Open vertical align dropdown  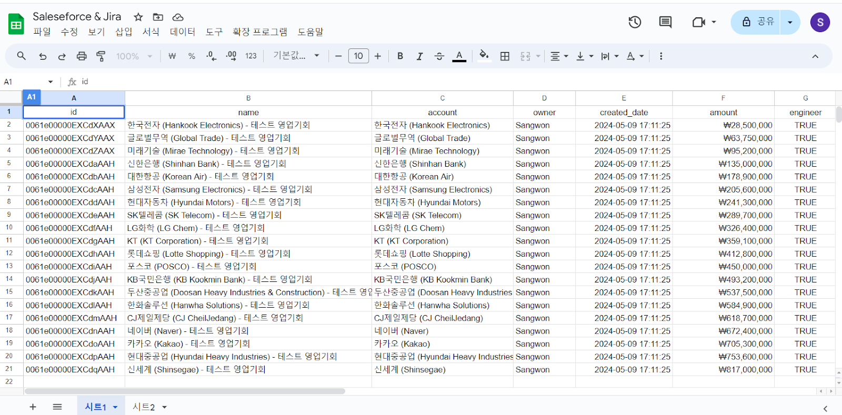pyautogui.click(x=585, y=56)
